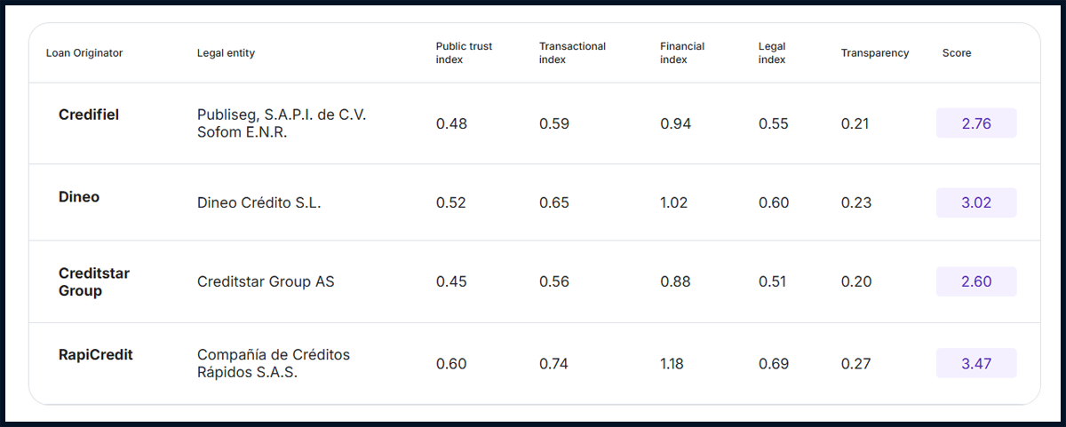
Task: Click the Legal entity column header
Action: pyautogui.click(x=226, y=53)
